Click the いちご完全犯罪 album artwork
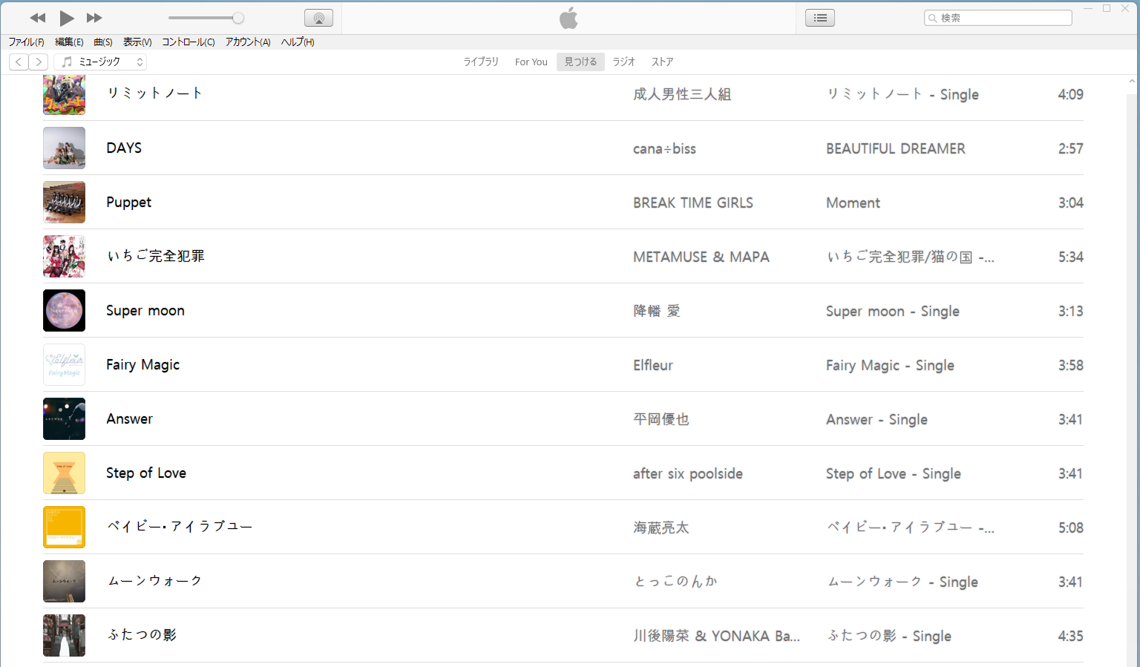Viewport: 1140px width, 667px height. coord(64,256)
